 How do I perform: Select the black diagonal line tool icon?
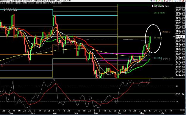tap(172, 1)
